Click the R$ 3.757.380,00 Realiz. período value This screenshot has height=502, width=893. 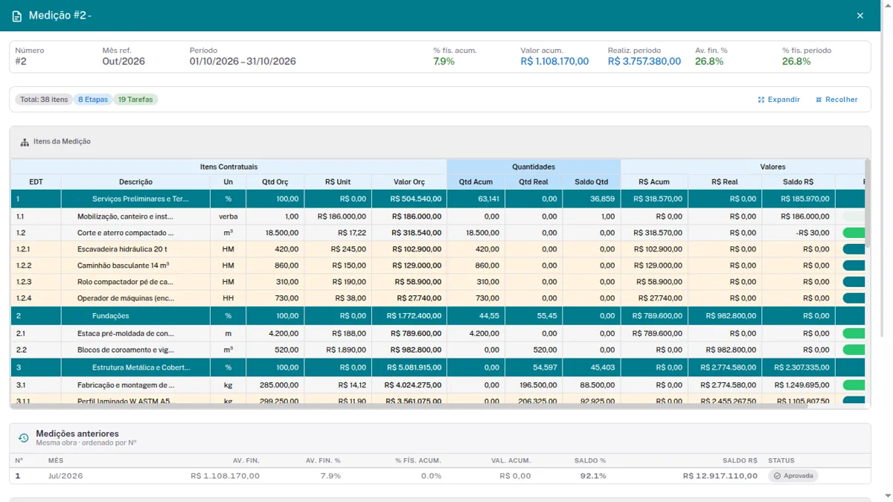(x=644, y=62)
